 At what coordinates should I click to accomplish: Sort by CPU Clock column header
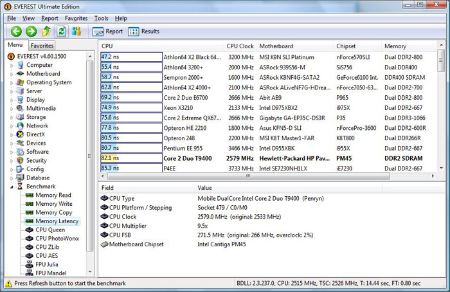240,46
